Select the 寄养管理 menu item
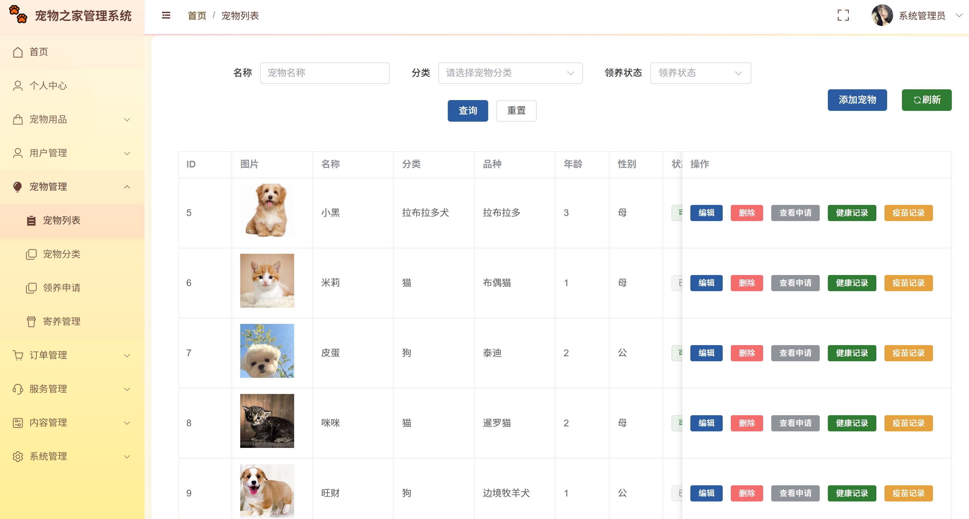 click(61, 322)
